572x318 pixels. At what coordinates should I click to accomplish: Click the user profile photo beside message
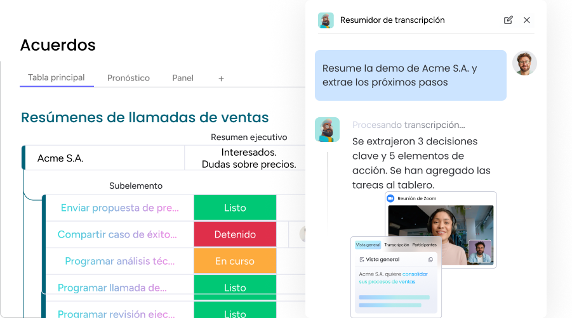pyautogui.click(x=524, y=63)
